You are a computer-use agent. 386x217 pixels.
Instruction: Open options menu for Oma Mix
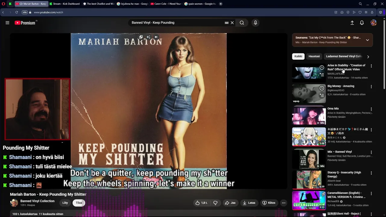[371, 109]
